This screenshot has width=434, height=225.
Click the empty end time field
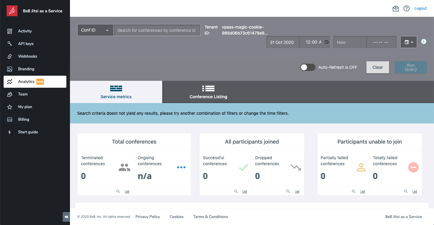tap(382, 42)
